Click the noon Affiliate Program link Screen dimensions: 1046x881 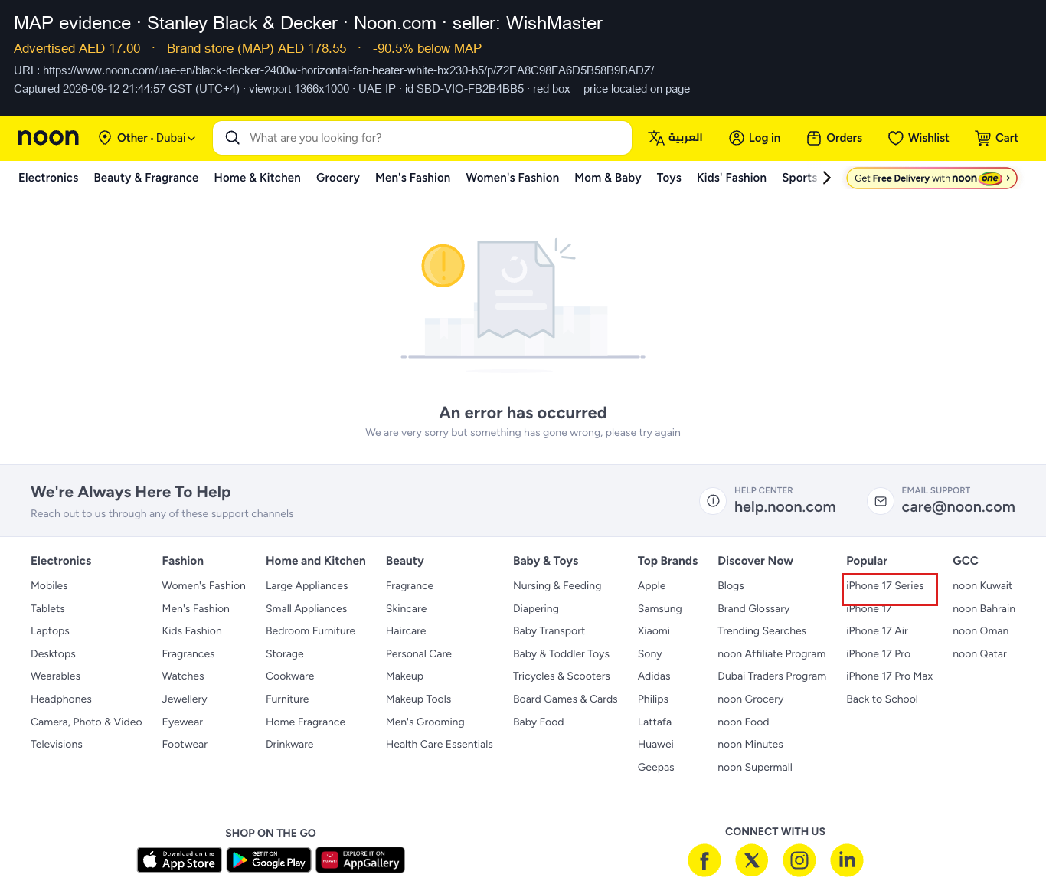click(x=772, y=654)
